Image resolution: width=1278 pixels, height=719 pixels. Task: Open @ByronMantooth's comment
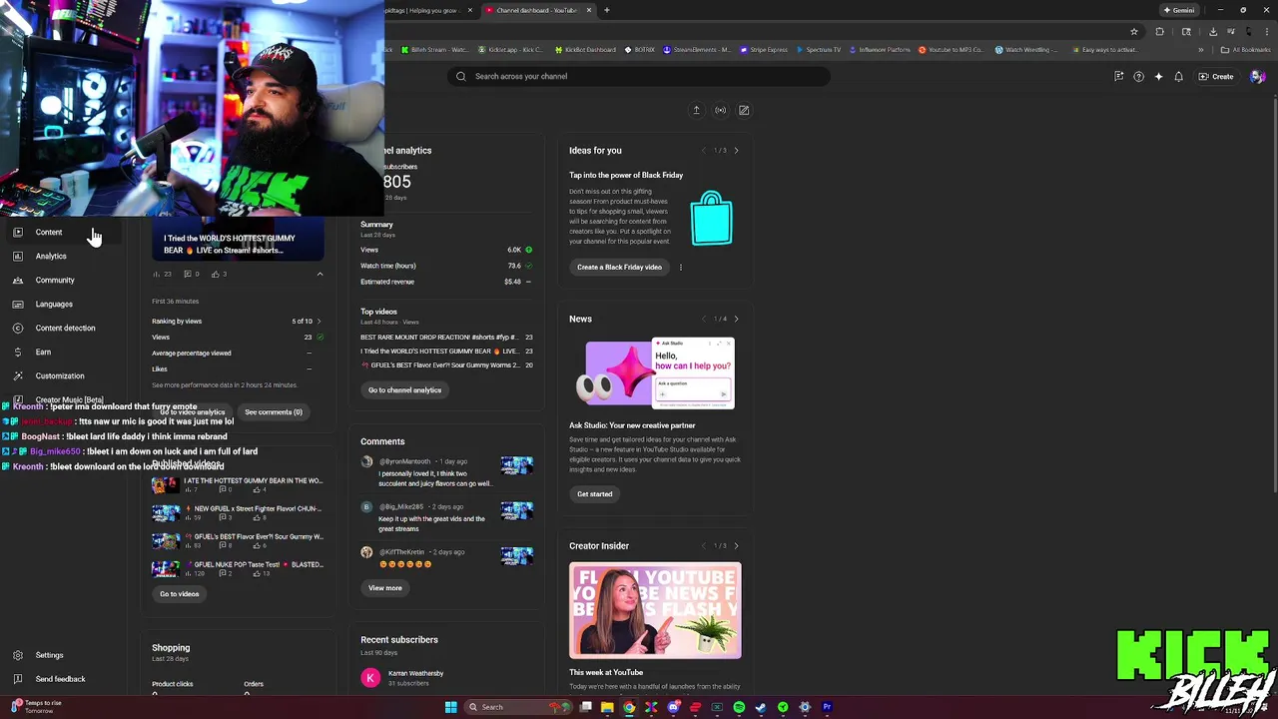click(447, 472)
